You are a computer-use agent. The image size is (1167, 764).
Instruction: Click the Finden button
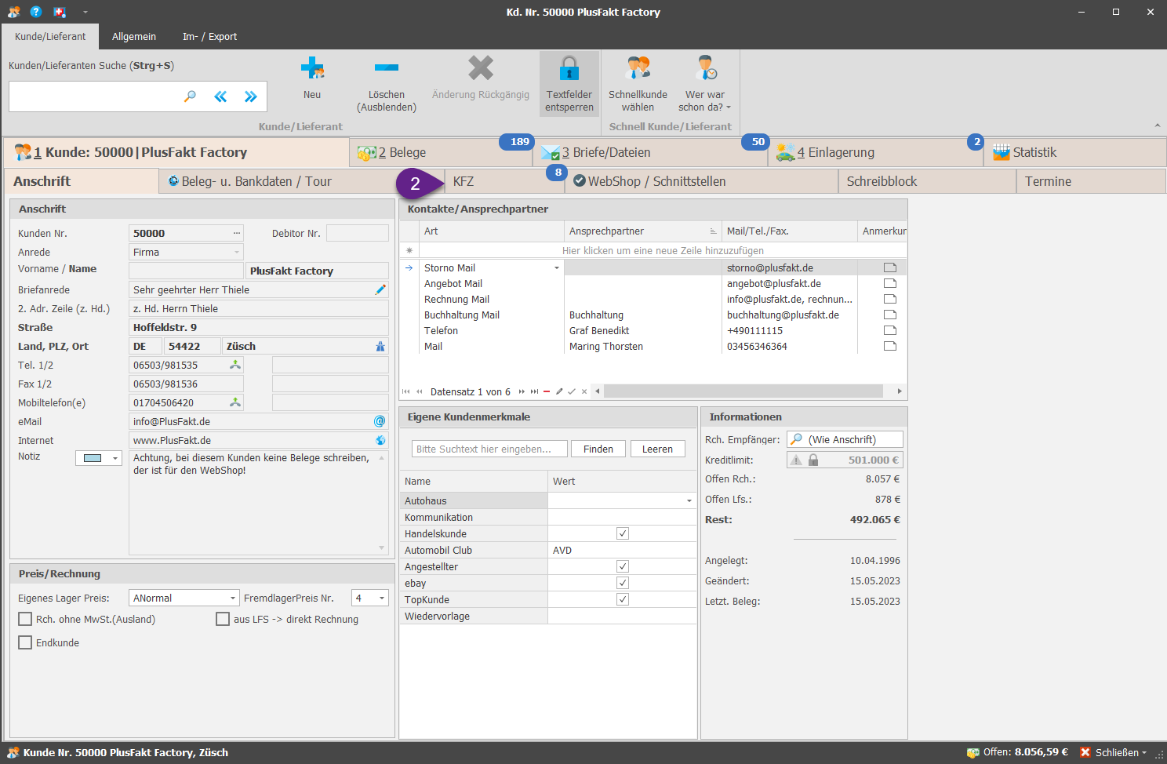(x=598, y=449)
